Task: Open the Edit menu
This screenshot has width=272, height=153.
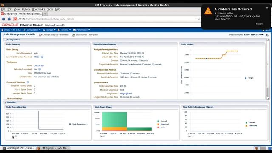Action: [9, 9]
